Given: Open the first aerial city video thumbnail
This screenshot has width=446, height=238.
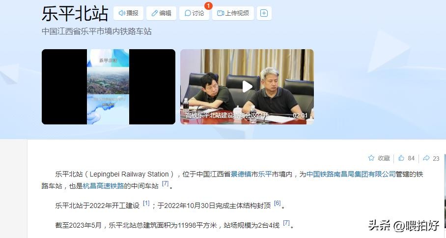Looking at the screenshot, I should tap(109, 87).
